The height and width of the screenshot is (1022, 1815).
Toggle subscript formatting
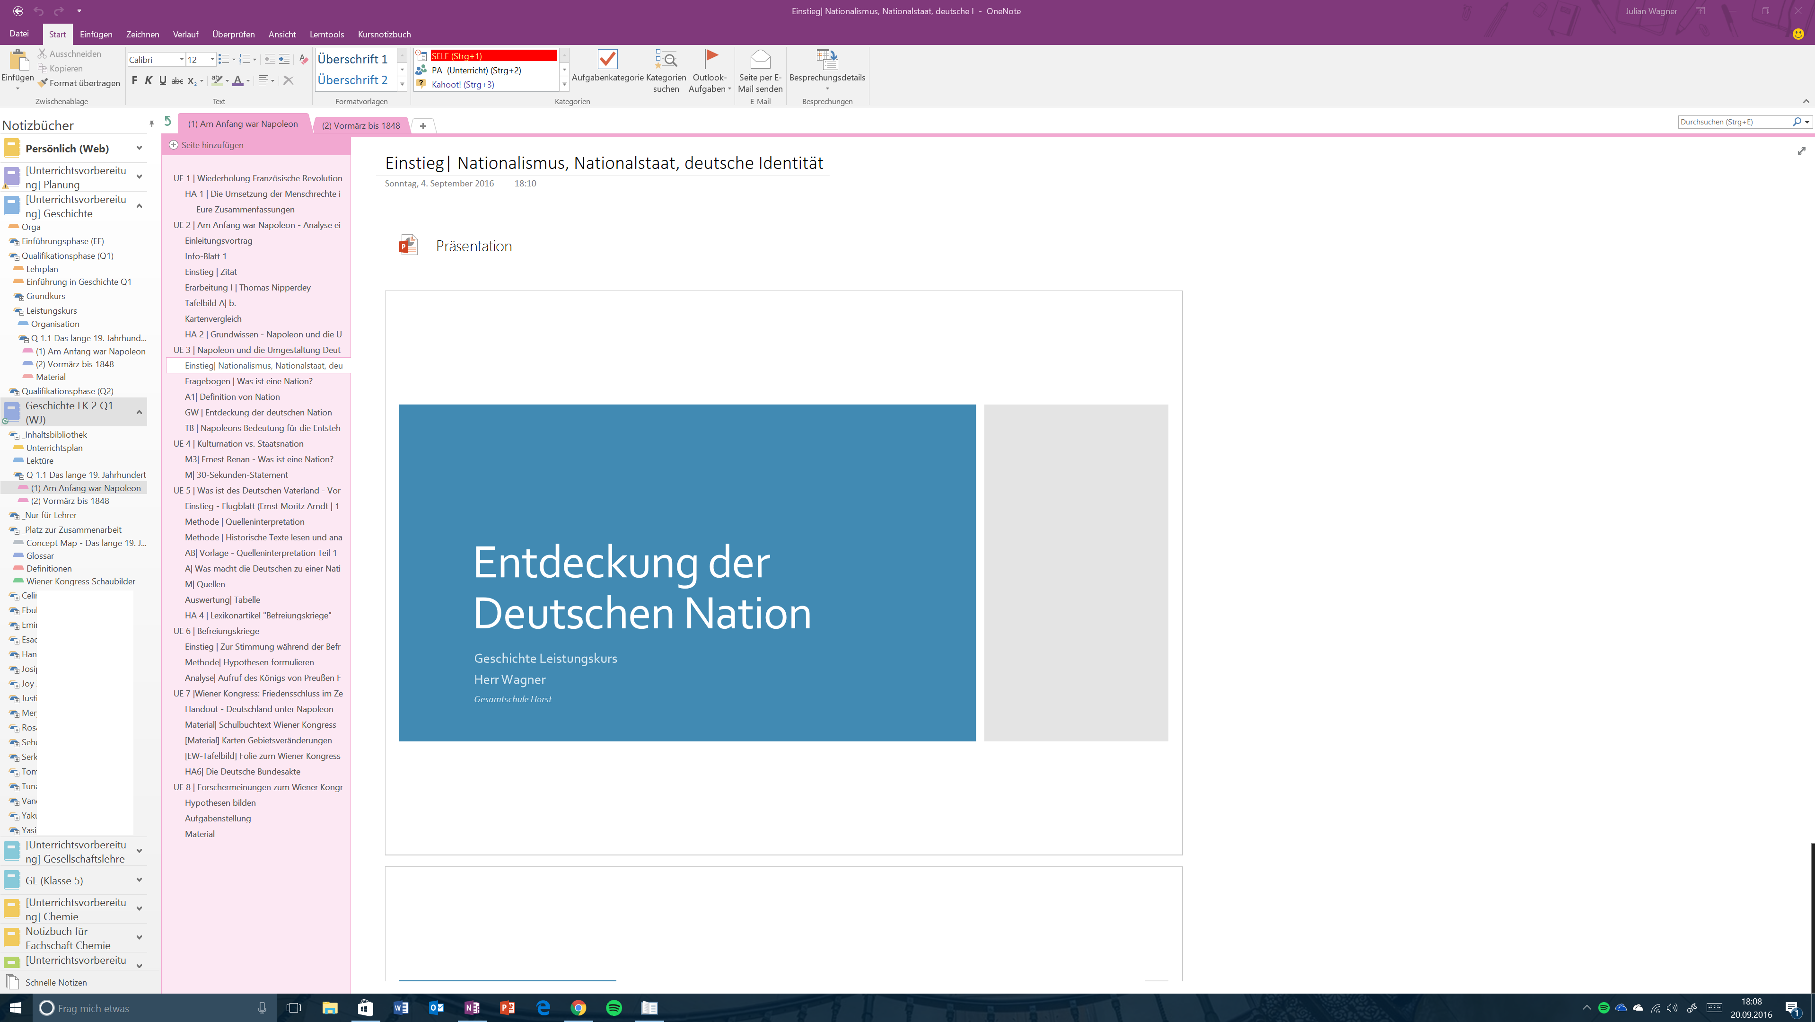coord(191,81)
